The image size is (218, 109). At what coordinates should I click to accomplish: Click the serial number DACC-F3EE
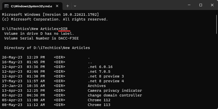(x=68, y=38)
